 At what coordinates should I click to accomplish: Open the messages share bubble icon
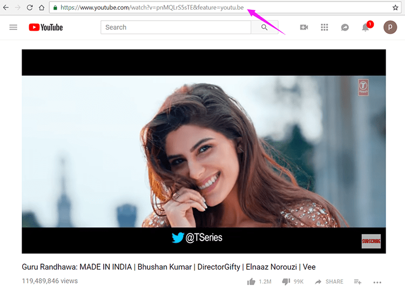click(x=345, y=27)
